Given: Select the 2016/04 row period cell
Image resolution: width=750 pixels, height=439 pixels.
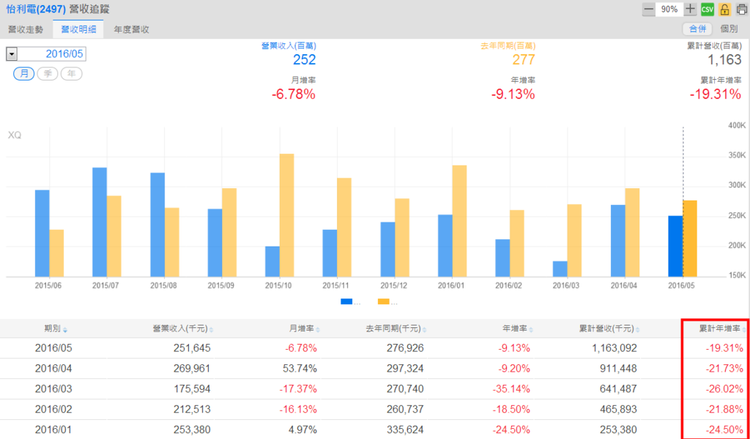Looking at the screenshot, I should 53,369.
